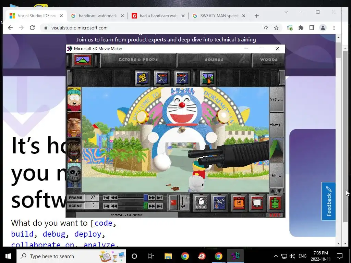
Task: Jump to first scene button
Action: pyautogui.click(x=107, y=206)
